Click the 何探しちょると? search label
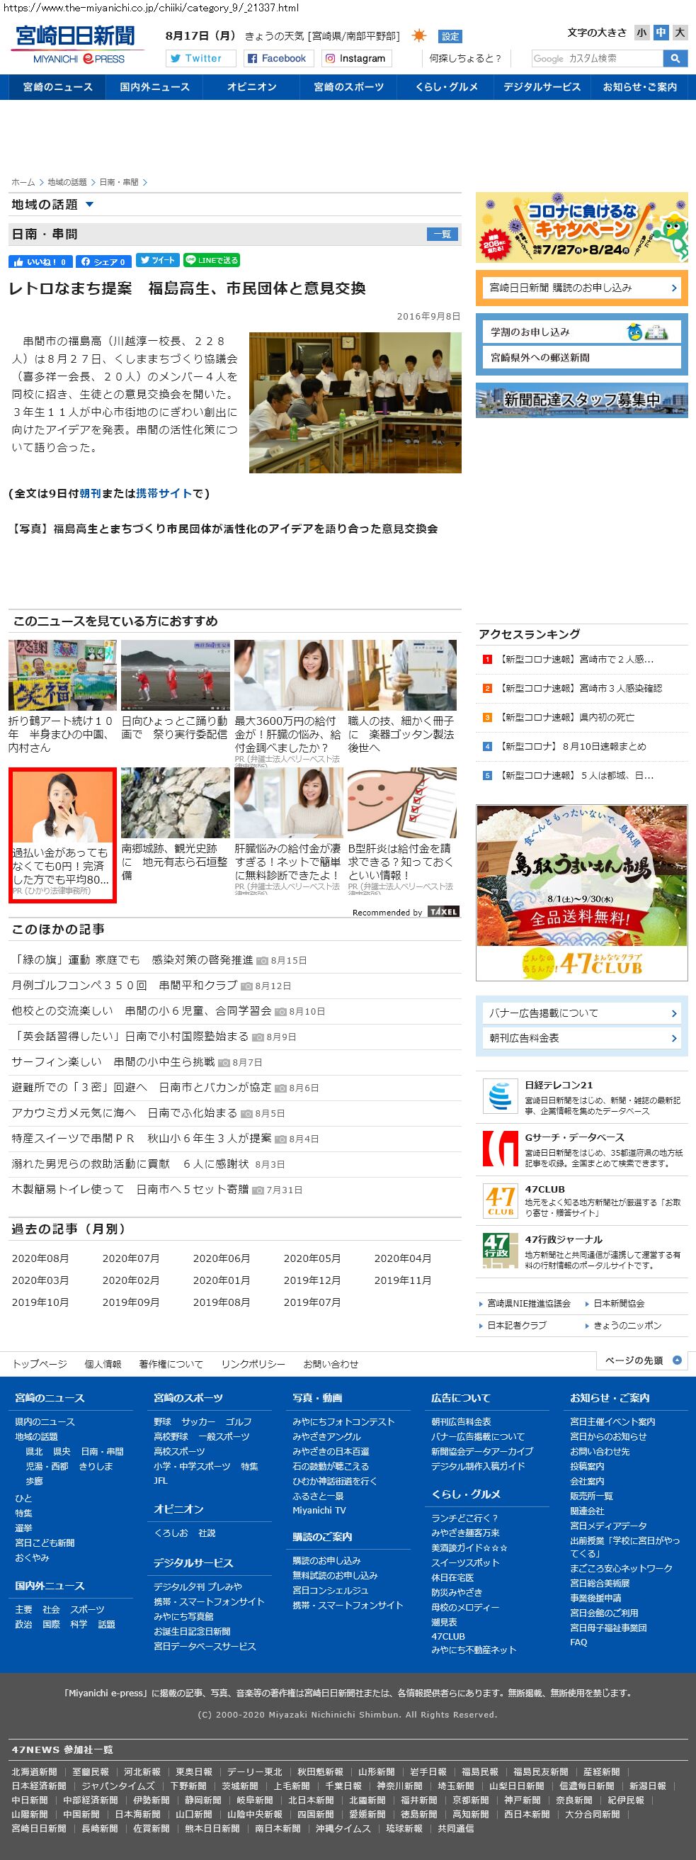This screenshot has width=696, height=1860. pyautogui.click(x=465, y=59)
